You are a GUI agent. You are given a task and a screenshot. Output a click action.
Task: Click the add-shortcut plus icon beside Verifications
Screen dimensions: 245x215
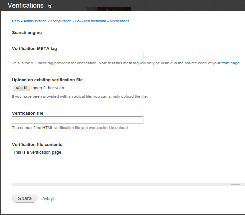50,6
